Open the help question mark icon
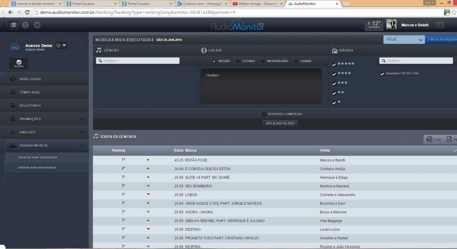Screen dimensions: 457x249 (x=25, y=25)
